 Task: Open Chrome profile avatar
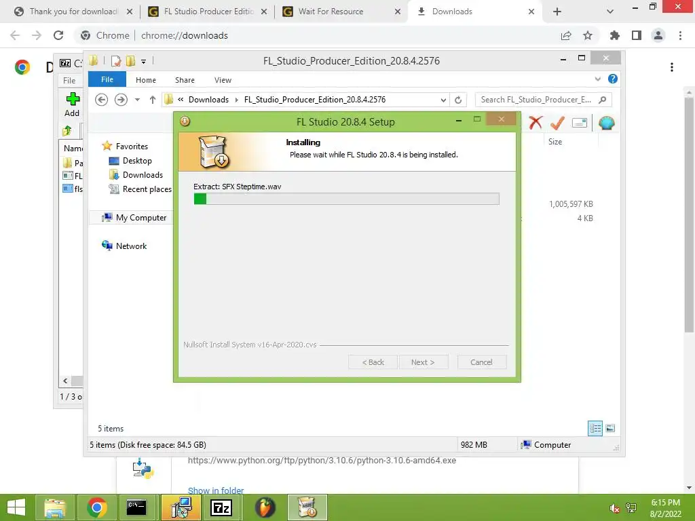point(658,35)
